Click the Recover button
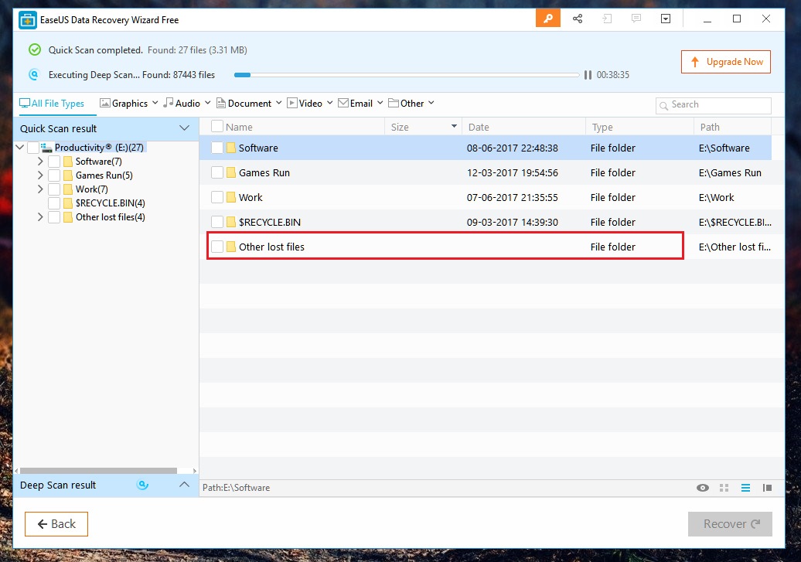This screenshot has width=801, height=562. tap(730, 523)
